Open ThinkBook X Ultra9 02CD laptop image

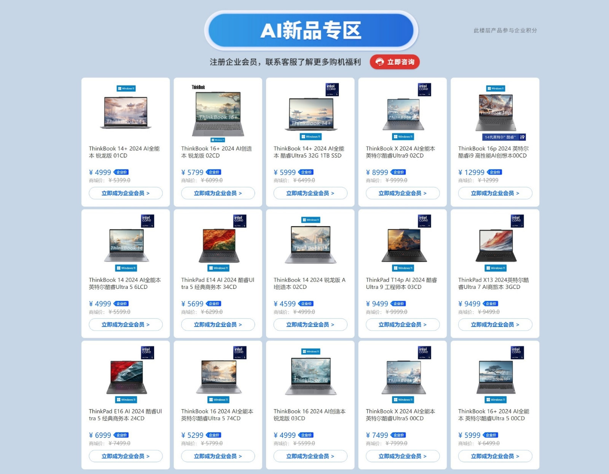[x=403, y=114]
